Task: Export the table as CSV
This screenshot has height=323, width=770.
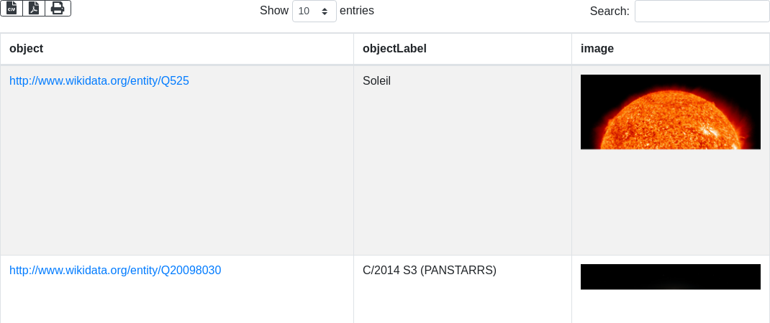Action: 12,8
